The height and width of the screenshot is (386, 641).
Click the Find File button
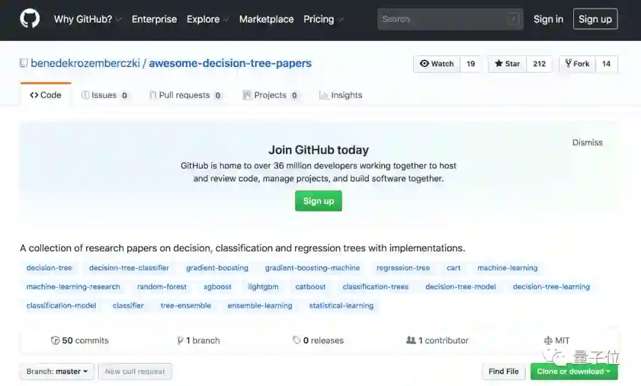tap(504, 371)
